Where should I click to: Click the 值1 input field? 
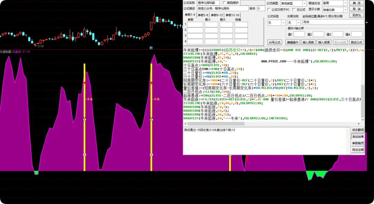point(299,34)
